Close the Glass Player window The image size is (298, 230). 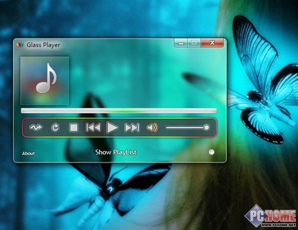click(x=212, y=43)
